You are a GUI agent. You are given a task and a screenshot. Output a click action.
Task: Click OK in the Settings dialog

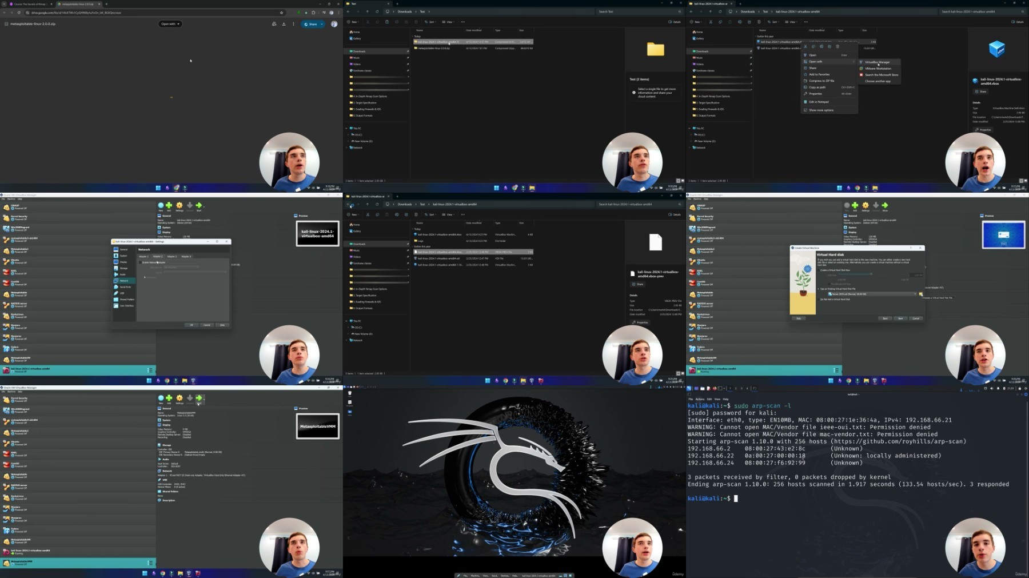point(192,325)
